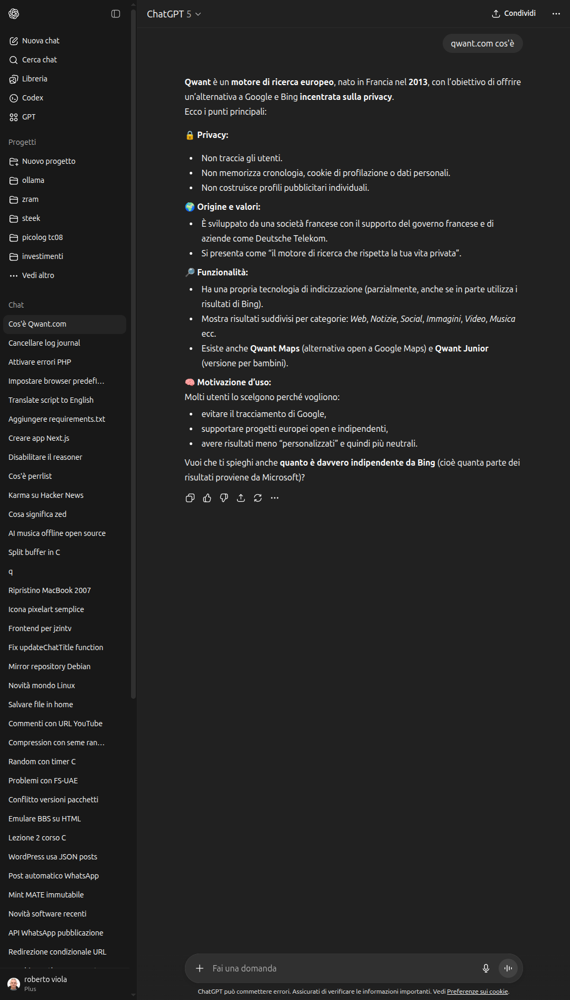The image size is (570, 1000).
Task: Regenerate the response with the refresh icon
Action: click(x=258, y=498)
